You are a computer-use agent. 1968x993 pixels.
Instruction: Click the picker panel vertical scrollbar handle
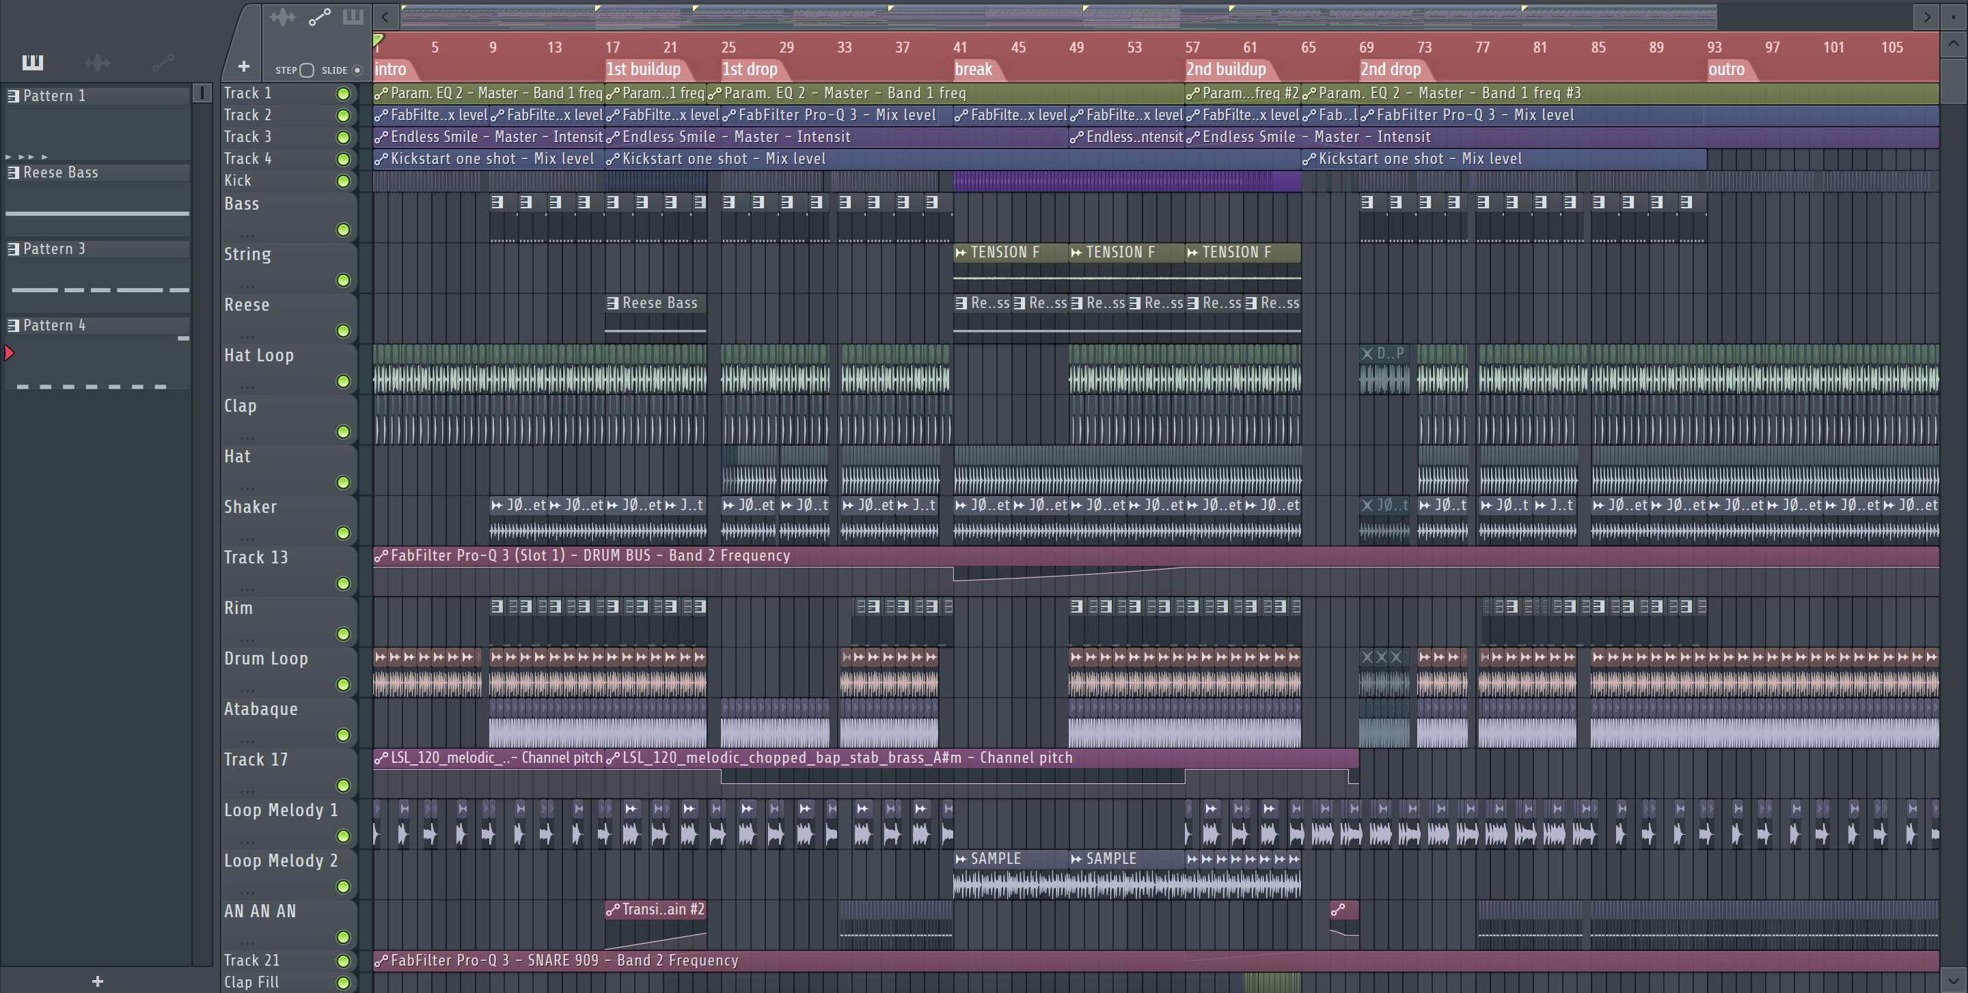click(x=202, y=94)
